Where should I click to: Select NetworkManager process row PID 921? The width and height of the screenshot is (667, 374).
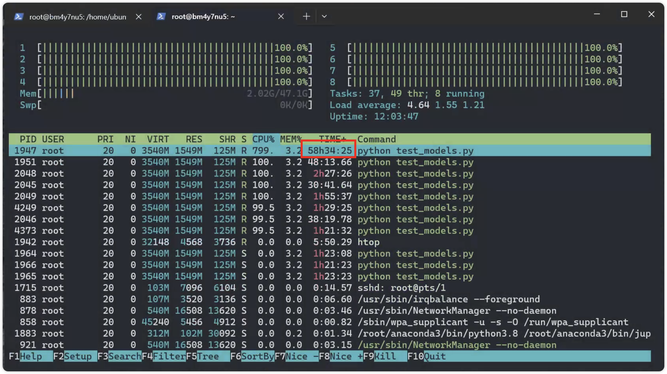[330, 345]
